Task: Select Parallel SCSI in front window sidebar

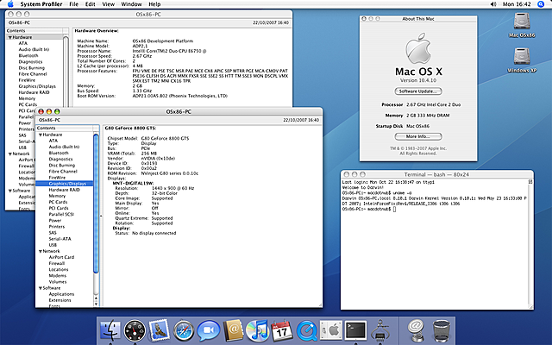Action: coord(61,215)
